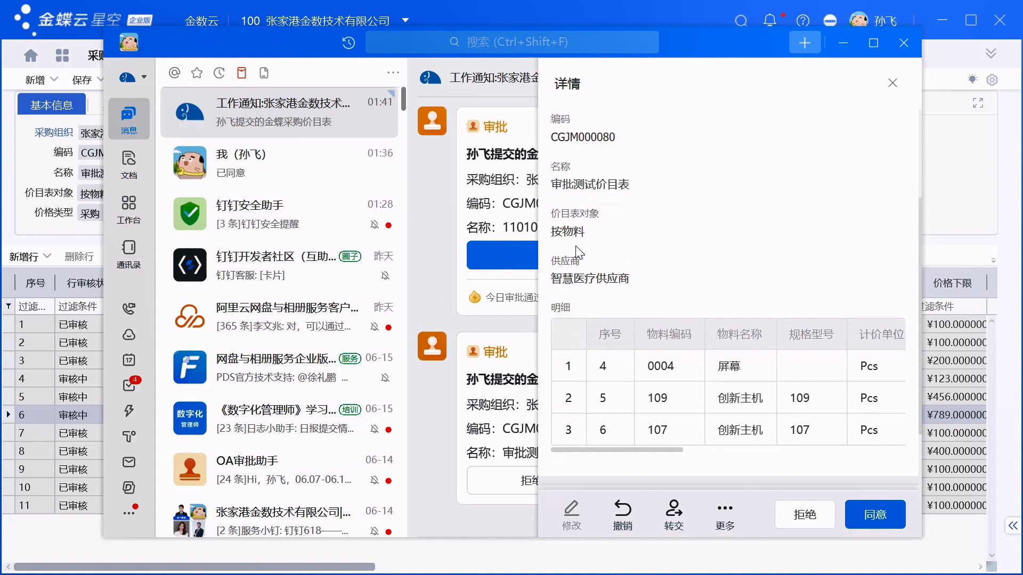Image resolution: width=1023 pixels, height=575 pixels.
Task: Click the blue button in the first approval card
Action: click(502, 255)
